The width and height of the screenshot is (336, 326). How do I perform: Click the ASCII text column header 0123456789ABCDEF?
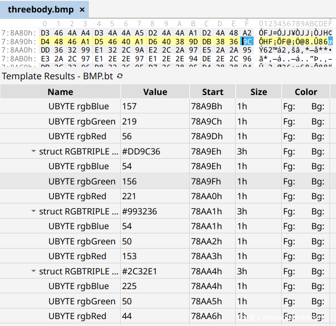[295, 24]
